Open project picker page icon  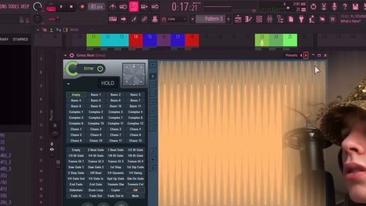291,19
